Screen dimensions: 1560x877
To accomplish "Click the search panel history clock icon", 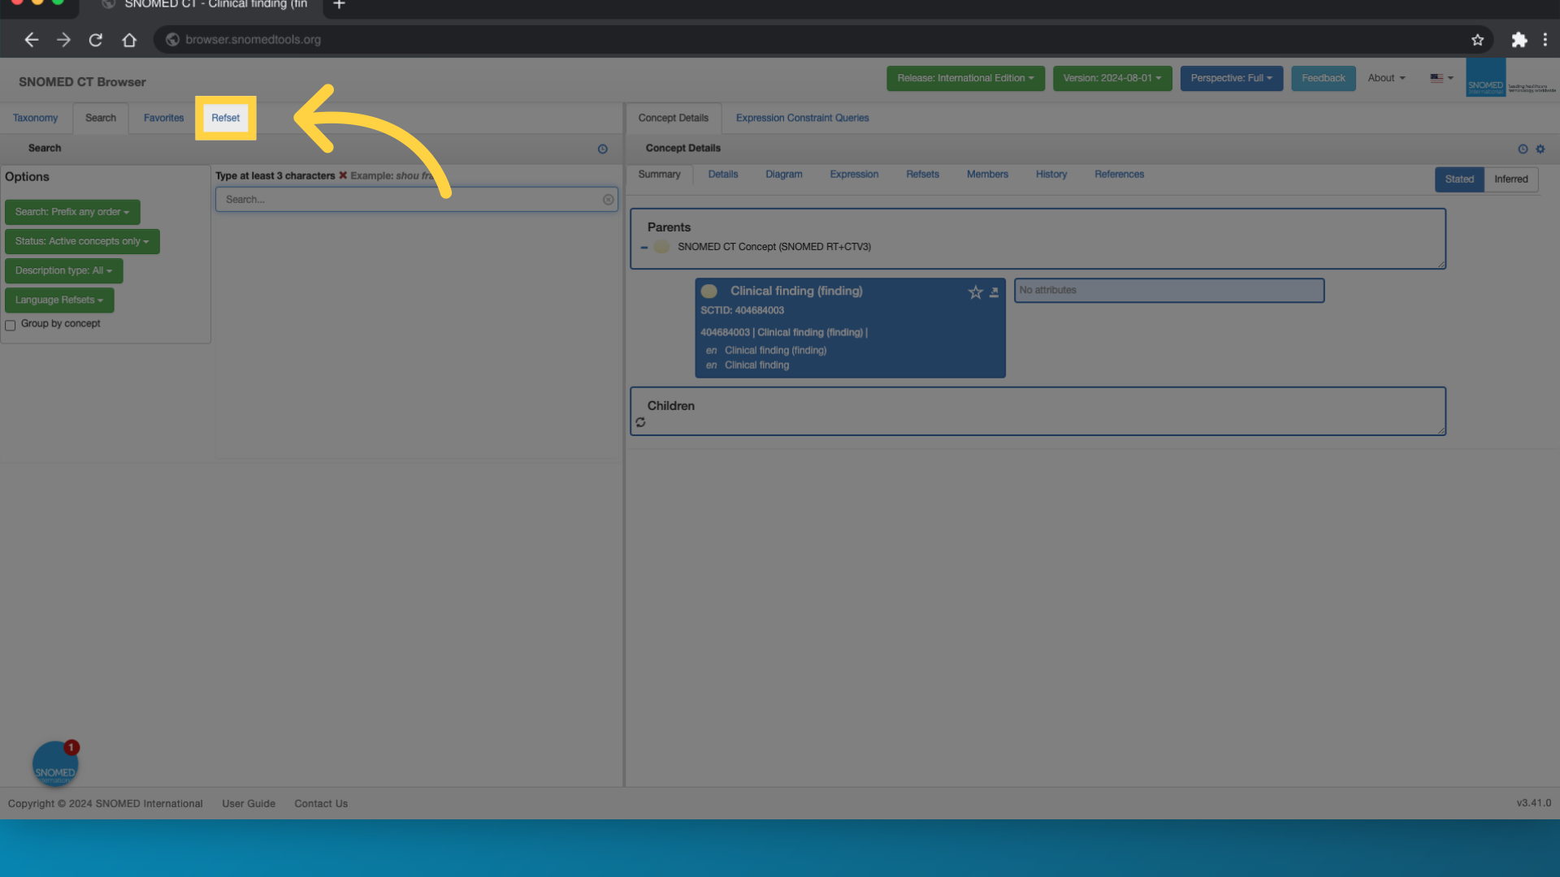I will coord(602,149).
